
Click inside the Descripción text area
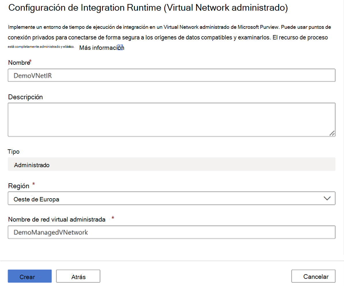click(x=171, y=119)
